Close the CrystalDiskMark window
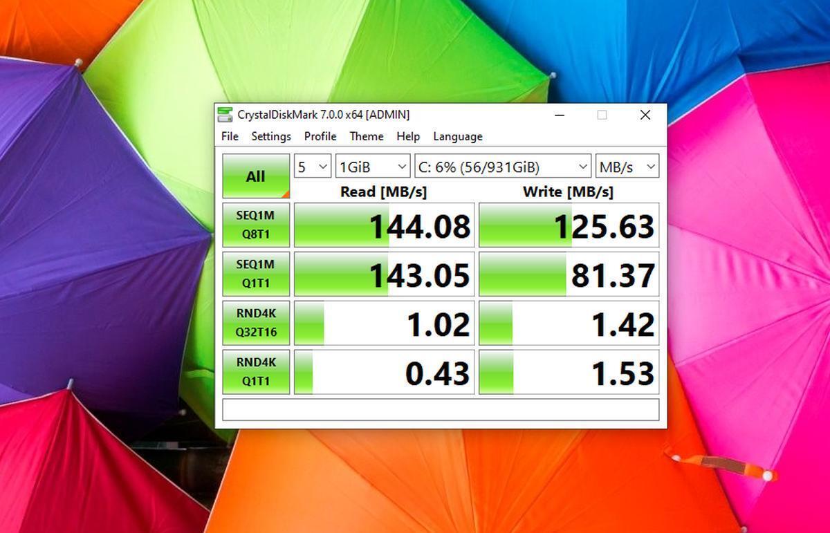This screenshot has width=830, height=533. pyautogui.click(x=645, y=115)
